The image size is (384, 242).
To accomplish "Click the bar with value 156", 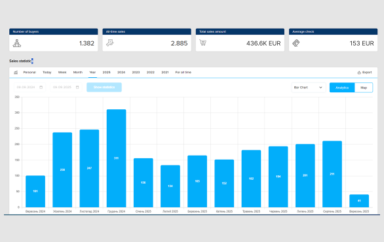I will (x=144, y=183).
